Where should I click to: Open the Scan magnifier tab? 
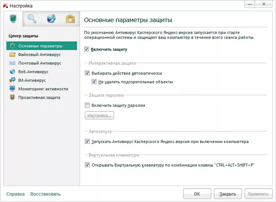coord(32,19)
